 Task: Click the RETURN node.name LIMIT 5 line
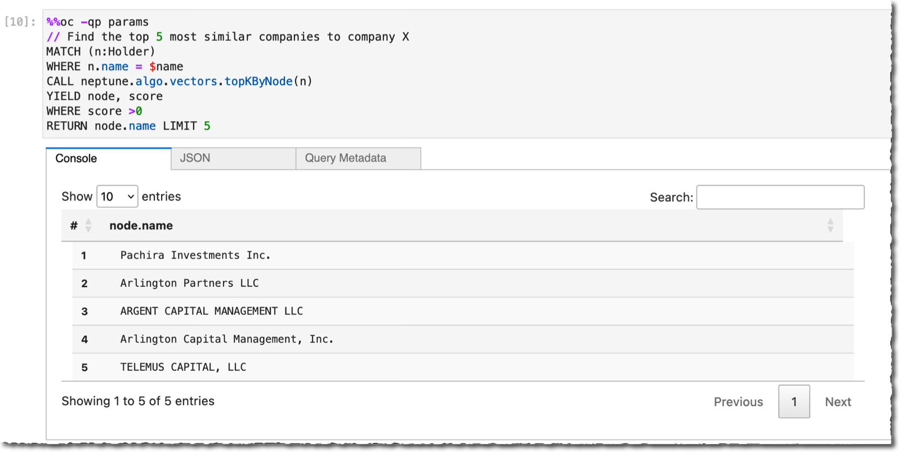pos(128,126)
